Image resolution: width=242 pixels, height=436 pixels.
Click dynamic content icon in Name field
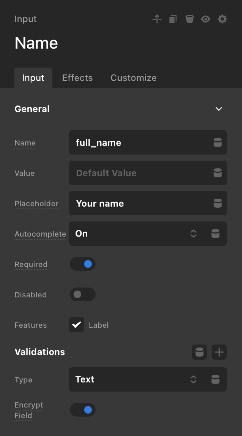click(x=218, y=142)
